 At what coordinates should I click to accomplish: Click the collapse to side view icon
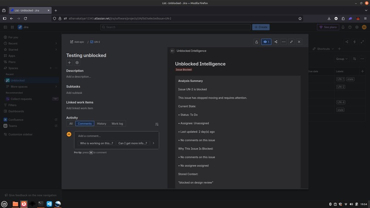click(x=292, y=42)
